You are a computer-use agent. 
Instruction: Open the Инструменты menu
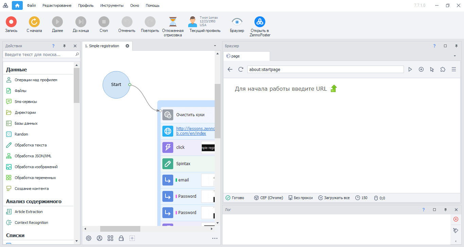112,5
